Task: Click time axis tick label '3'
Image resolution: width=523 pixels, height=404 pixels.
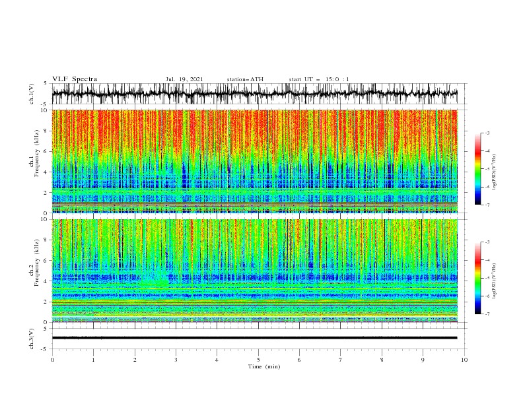Action: pyautogui.click(x=176, y=360)
